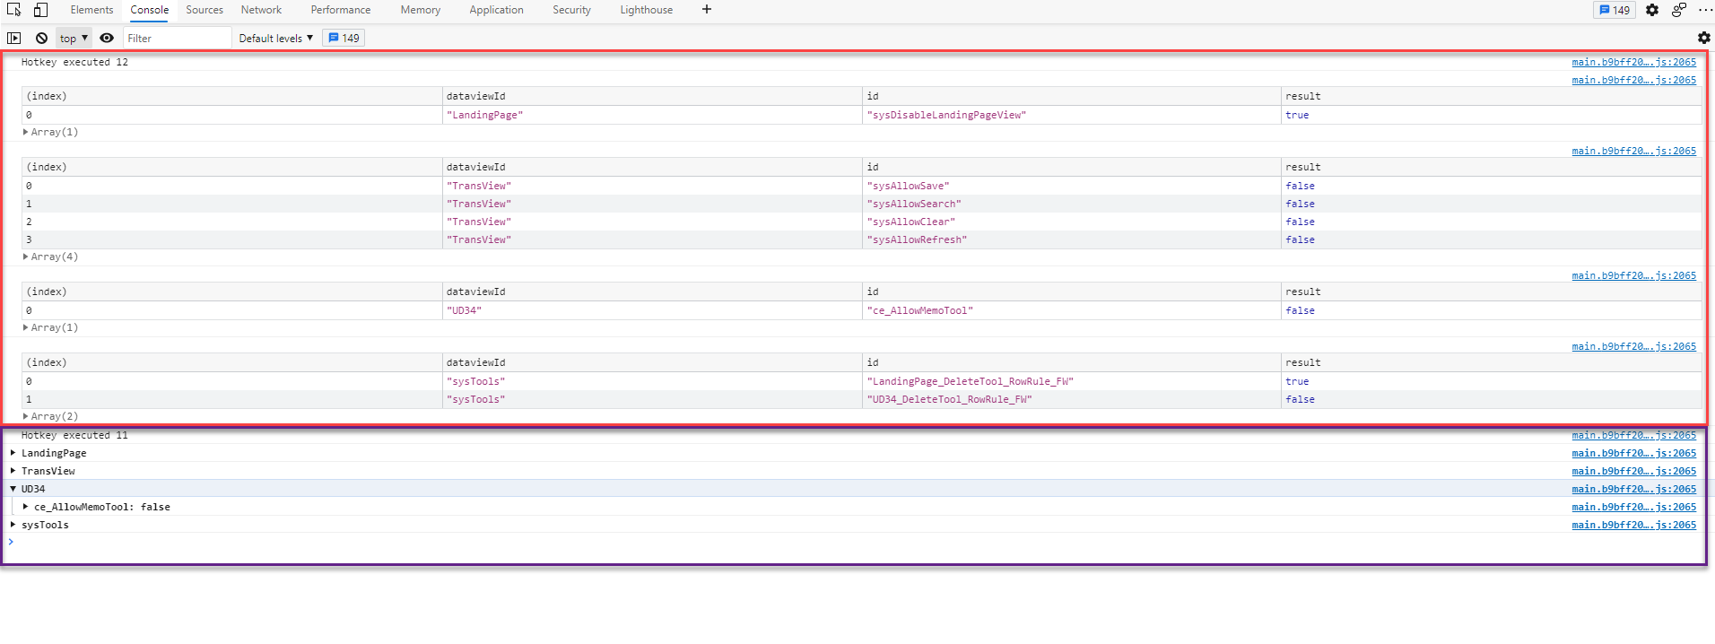Switch to the Network tab
The height and width of the screenshot is (644, 1715).
261,10
